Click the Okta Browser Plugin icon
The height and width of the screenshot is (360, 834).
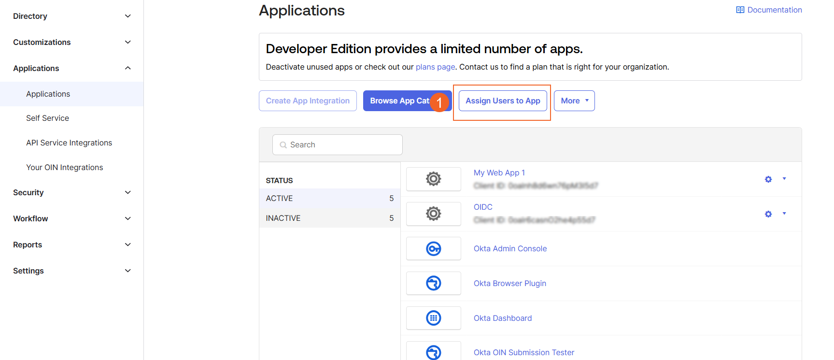click(x=433, y=283)
